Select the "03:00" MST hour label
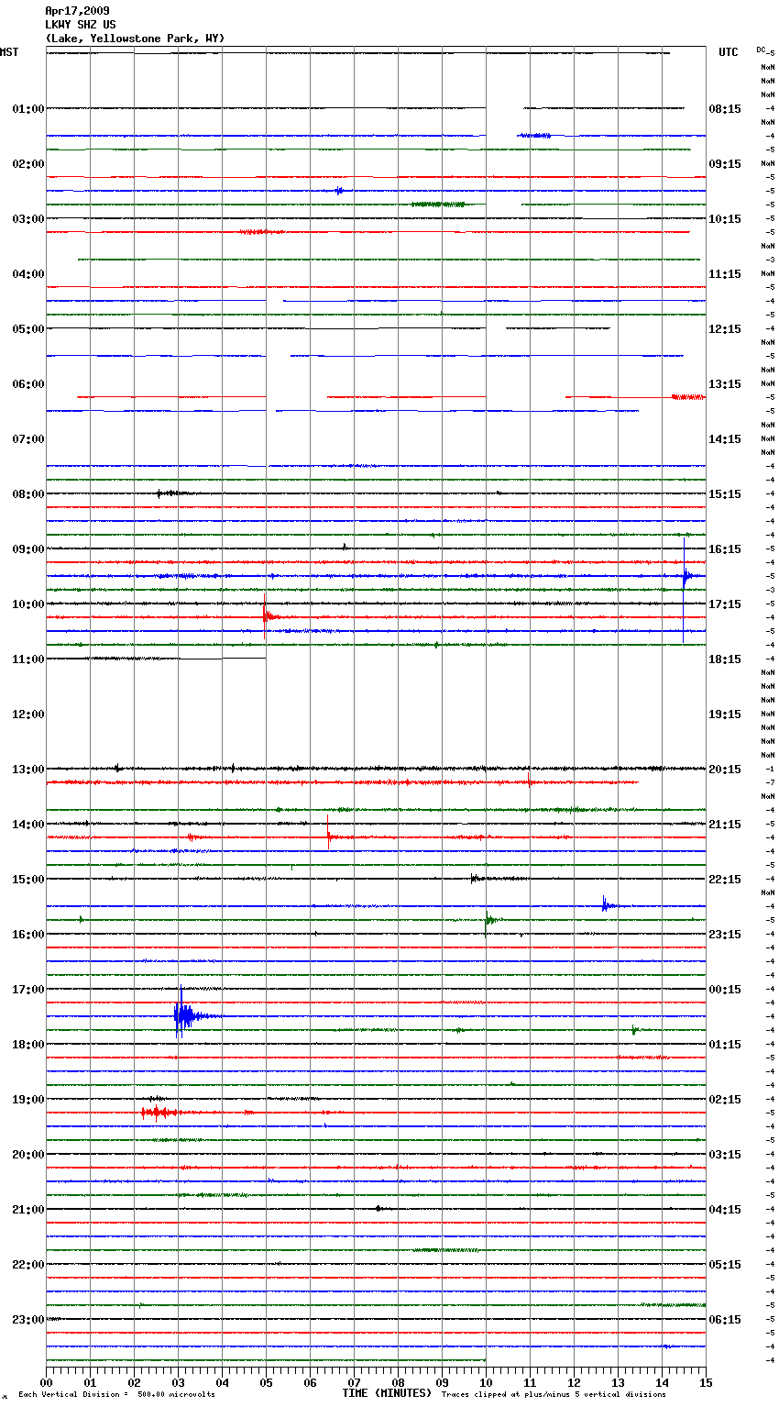Viewport: 779px width, 1407px height. point(28,219)
